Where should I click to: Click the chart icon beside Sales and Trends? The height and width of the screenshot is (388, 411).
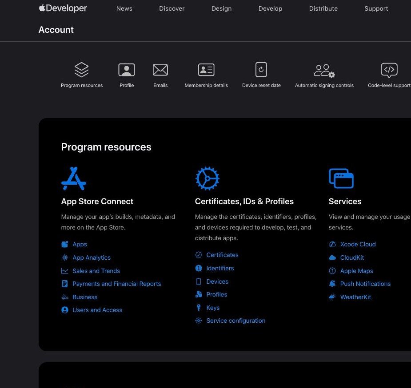pos(65,271)
